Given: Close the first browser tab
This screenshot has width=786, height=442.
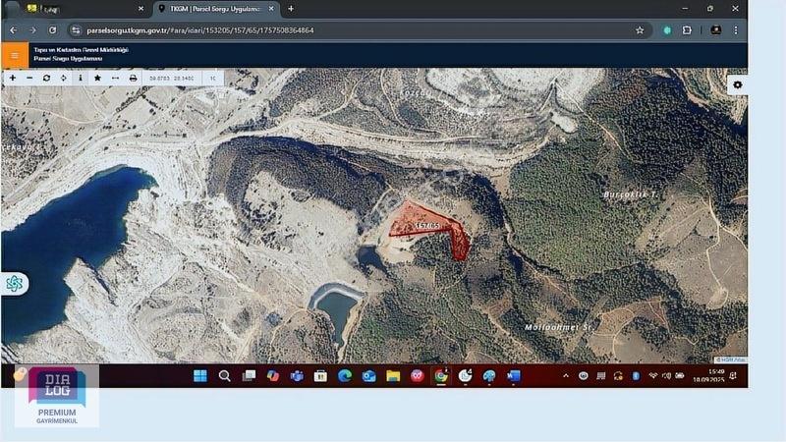Looking at the screenshot, I should pos(140,9).
